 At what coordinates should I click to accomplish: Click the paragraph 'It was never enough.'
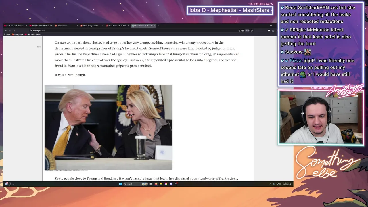click(70, 75)
